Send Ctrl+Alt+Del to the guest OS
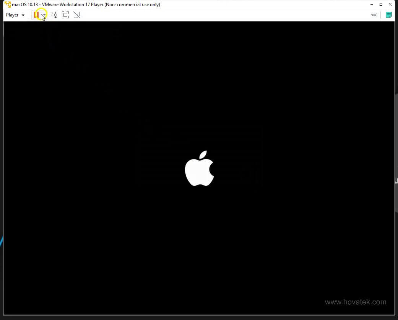This screenshot has width=398, height=320. (54, 15)
